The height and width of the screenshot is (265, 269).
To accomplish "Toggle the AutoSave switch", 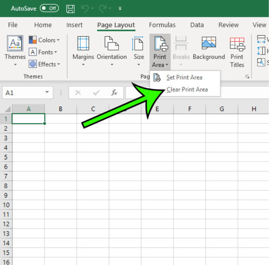I will (x=49, y=8).
